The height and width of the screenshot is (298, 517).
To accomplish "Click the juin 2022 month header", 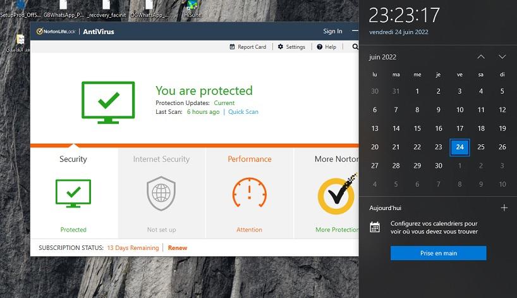I will click(x=382, y=57).
